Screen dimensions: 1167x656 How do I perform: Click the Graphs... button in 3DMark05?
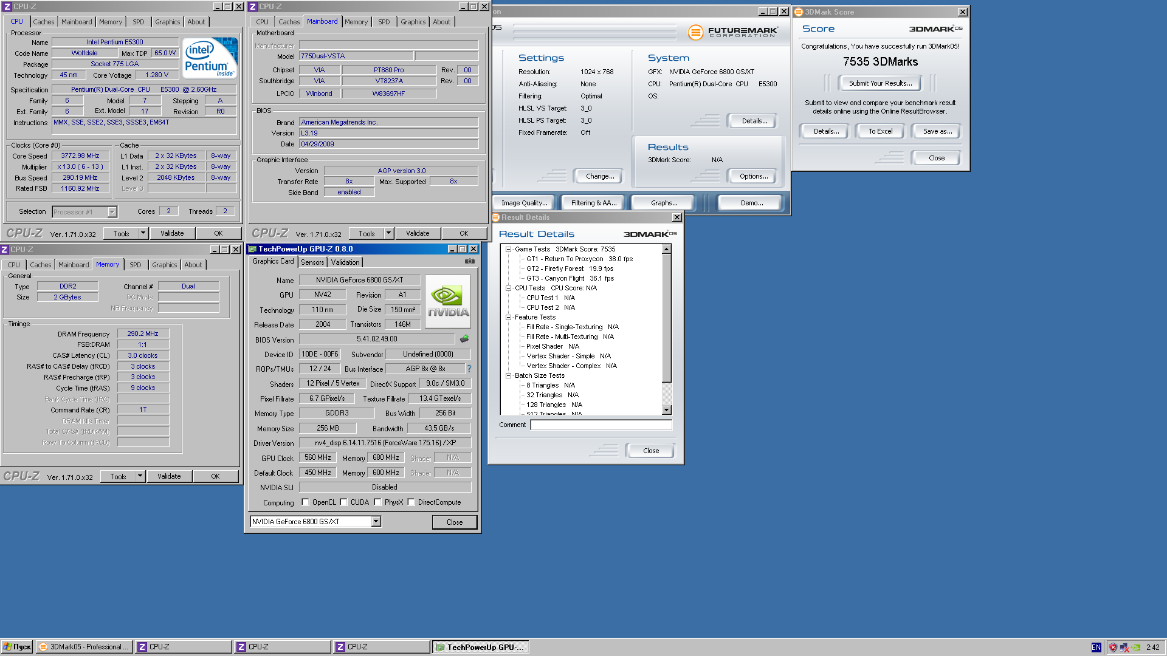click(664, 203)
